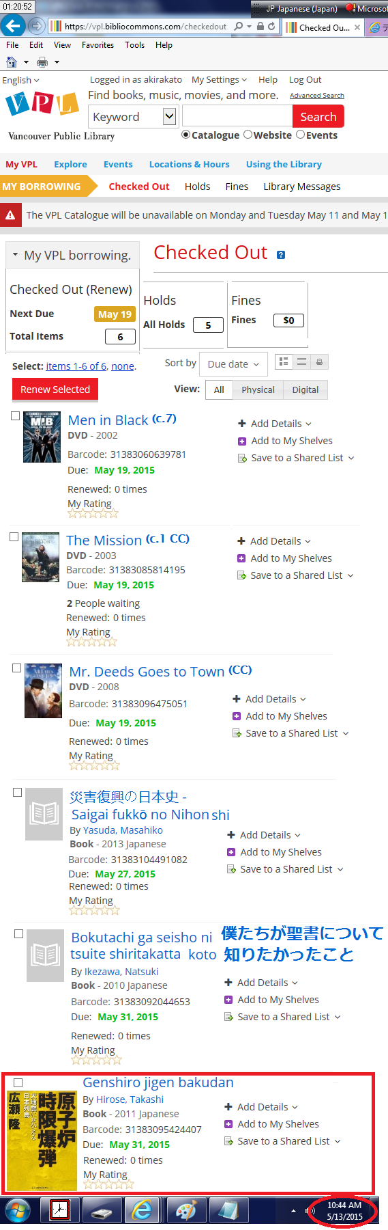Click the address bar search magnifier icon
This screenshot has width=388, height=1230.
(238, 26)
